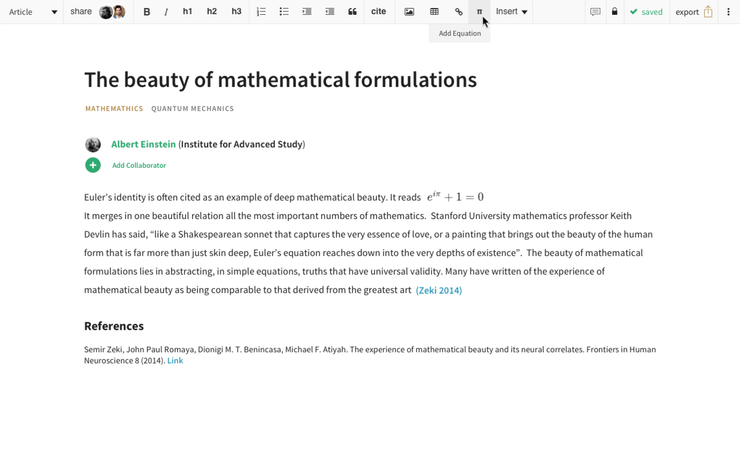740x462 pixels.
Task: Toggle the document lock icon
Action: coord(615,12)
